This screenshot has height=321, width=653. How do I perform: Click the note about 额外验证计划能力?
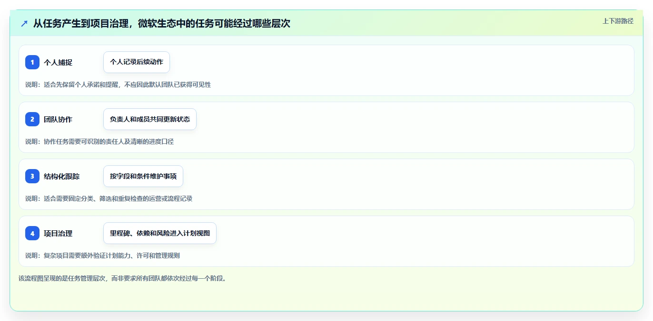point(102,255)
